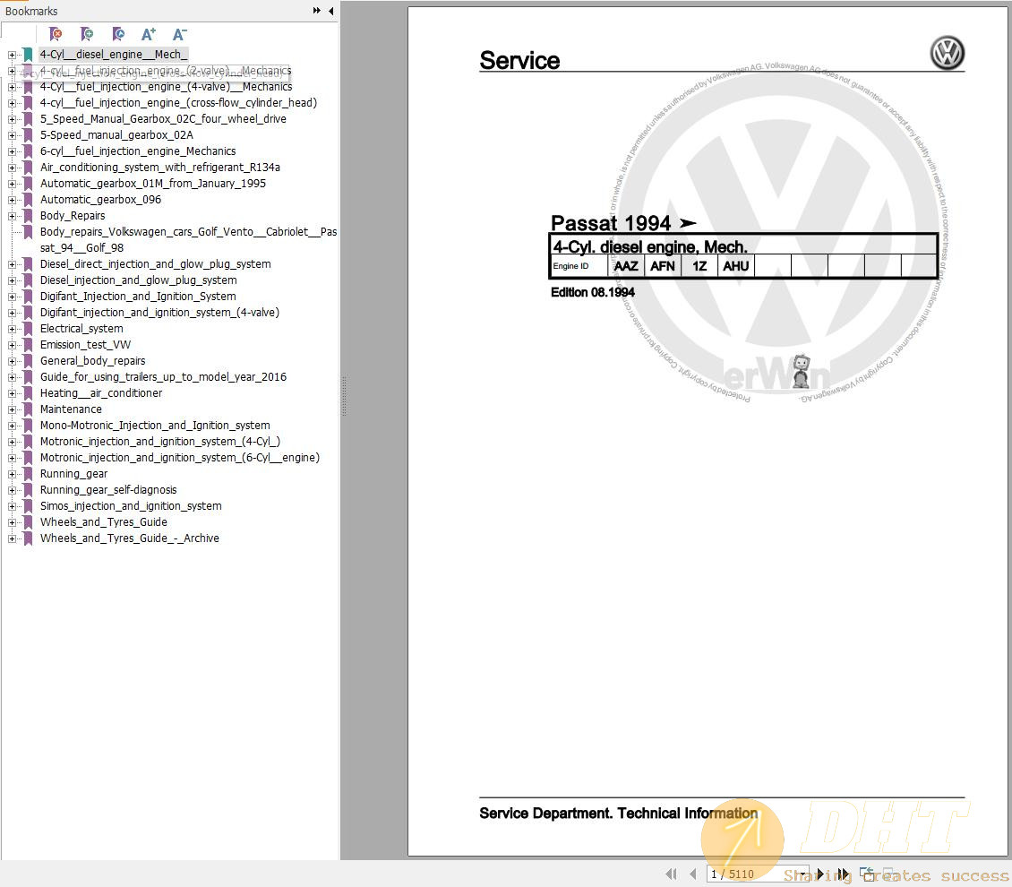Collapse the Bookmarks panel with left arrow
This screenshot has width=1012, height=887.
tap(331, 11)
